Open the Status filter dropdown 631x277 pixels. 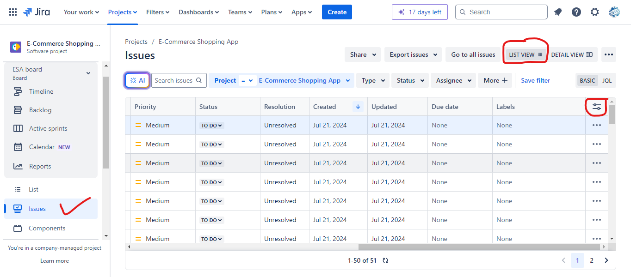[410, 80]
